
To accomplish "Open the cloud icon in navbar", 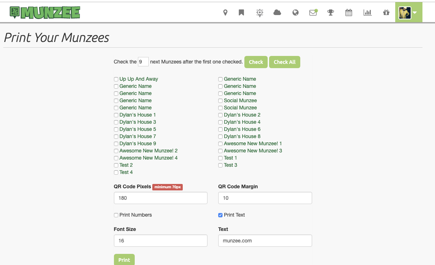I will pos(277,13).
